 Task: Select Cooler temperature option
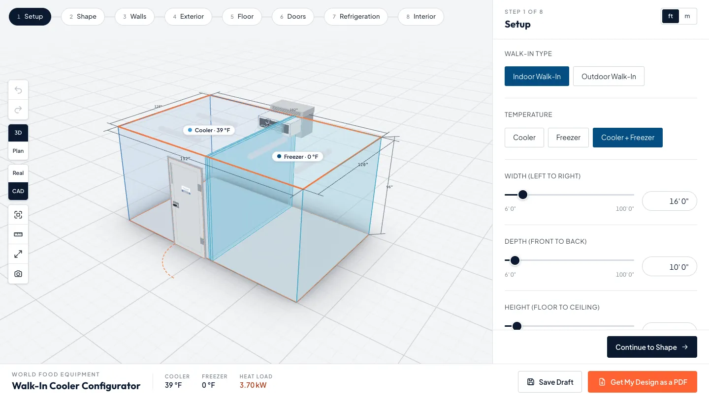tap(524, 138)
